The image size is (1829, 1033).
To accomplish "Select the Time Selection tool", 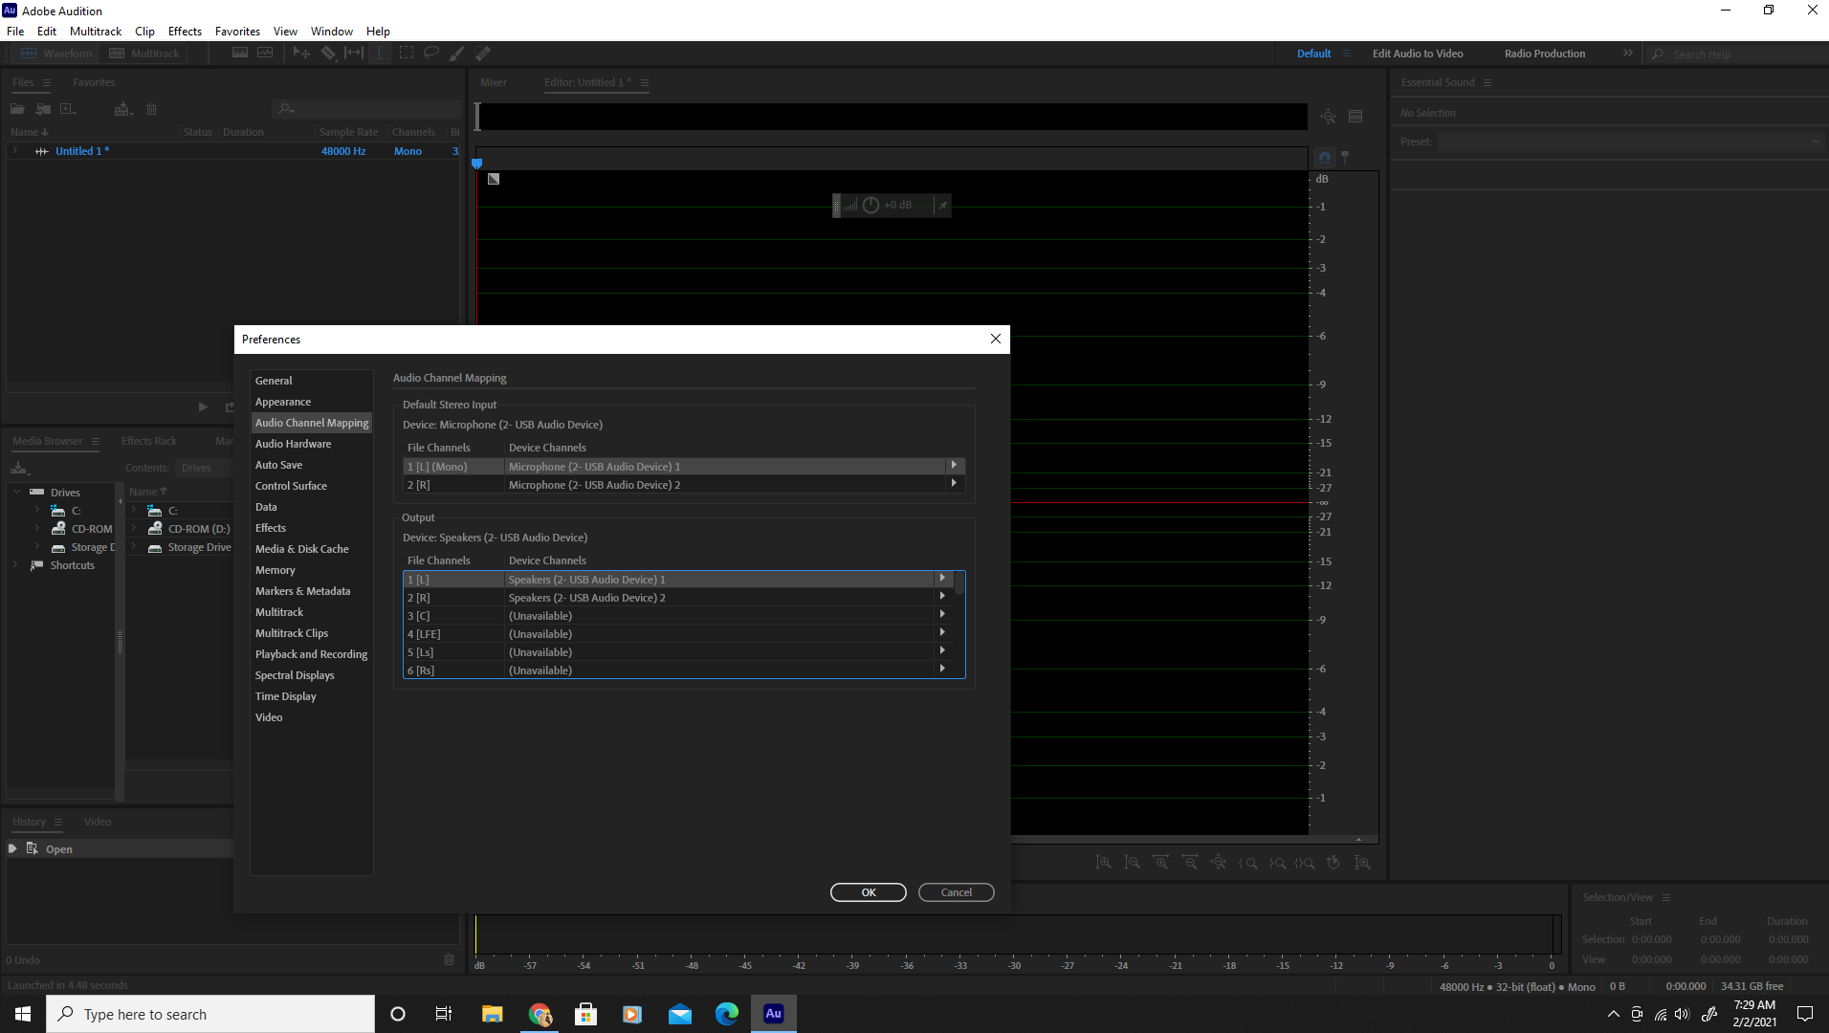I will (379, 54).
